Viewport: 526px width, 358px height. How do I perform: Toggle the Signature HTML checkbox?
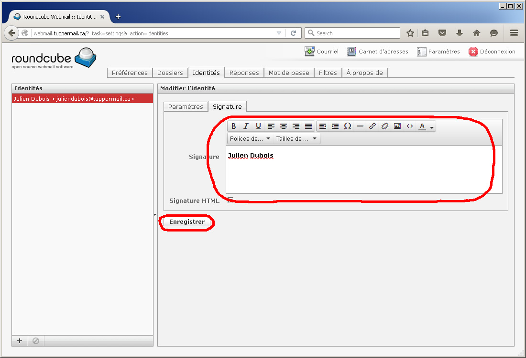pyautogui.click(x=230, y=200)
